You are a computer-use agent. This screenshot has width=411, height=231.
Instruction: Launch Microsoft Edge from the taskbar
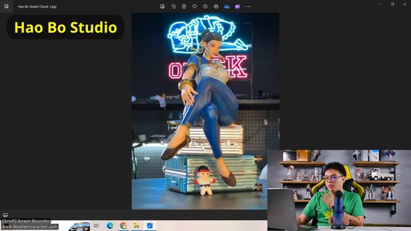coord(110,225)
